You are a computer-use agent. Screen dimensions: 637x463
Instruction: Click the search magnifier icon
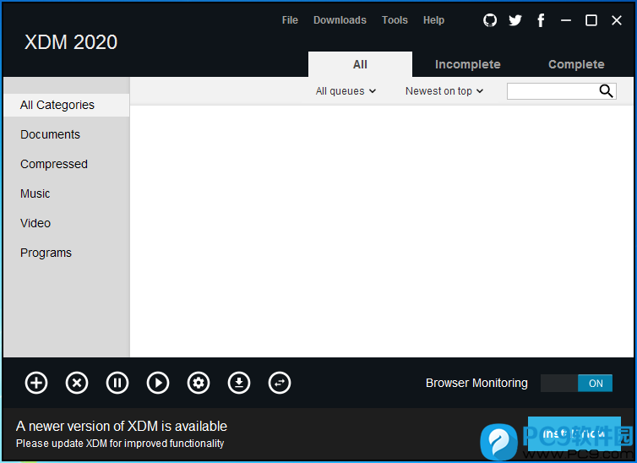point(606,91)
